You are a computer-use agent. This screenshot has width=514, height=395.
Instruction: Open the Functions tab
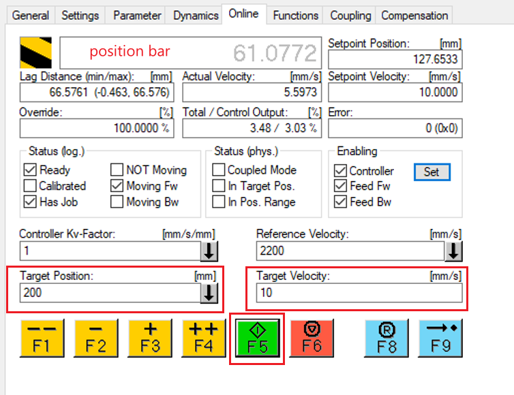pos(295,15)
